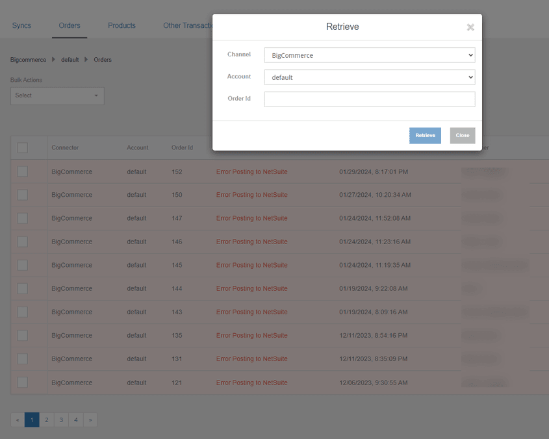Click error status of order 146
This screenshot has height=439, width=549.
pos(251,242)
